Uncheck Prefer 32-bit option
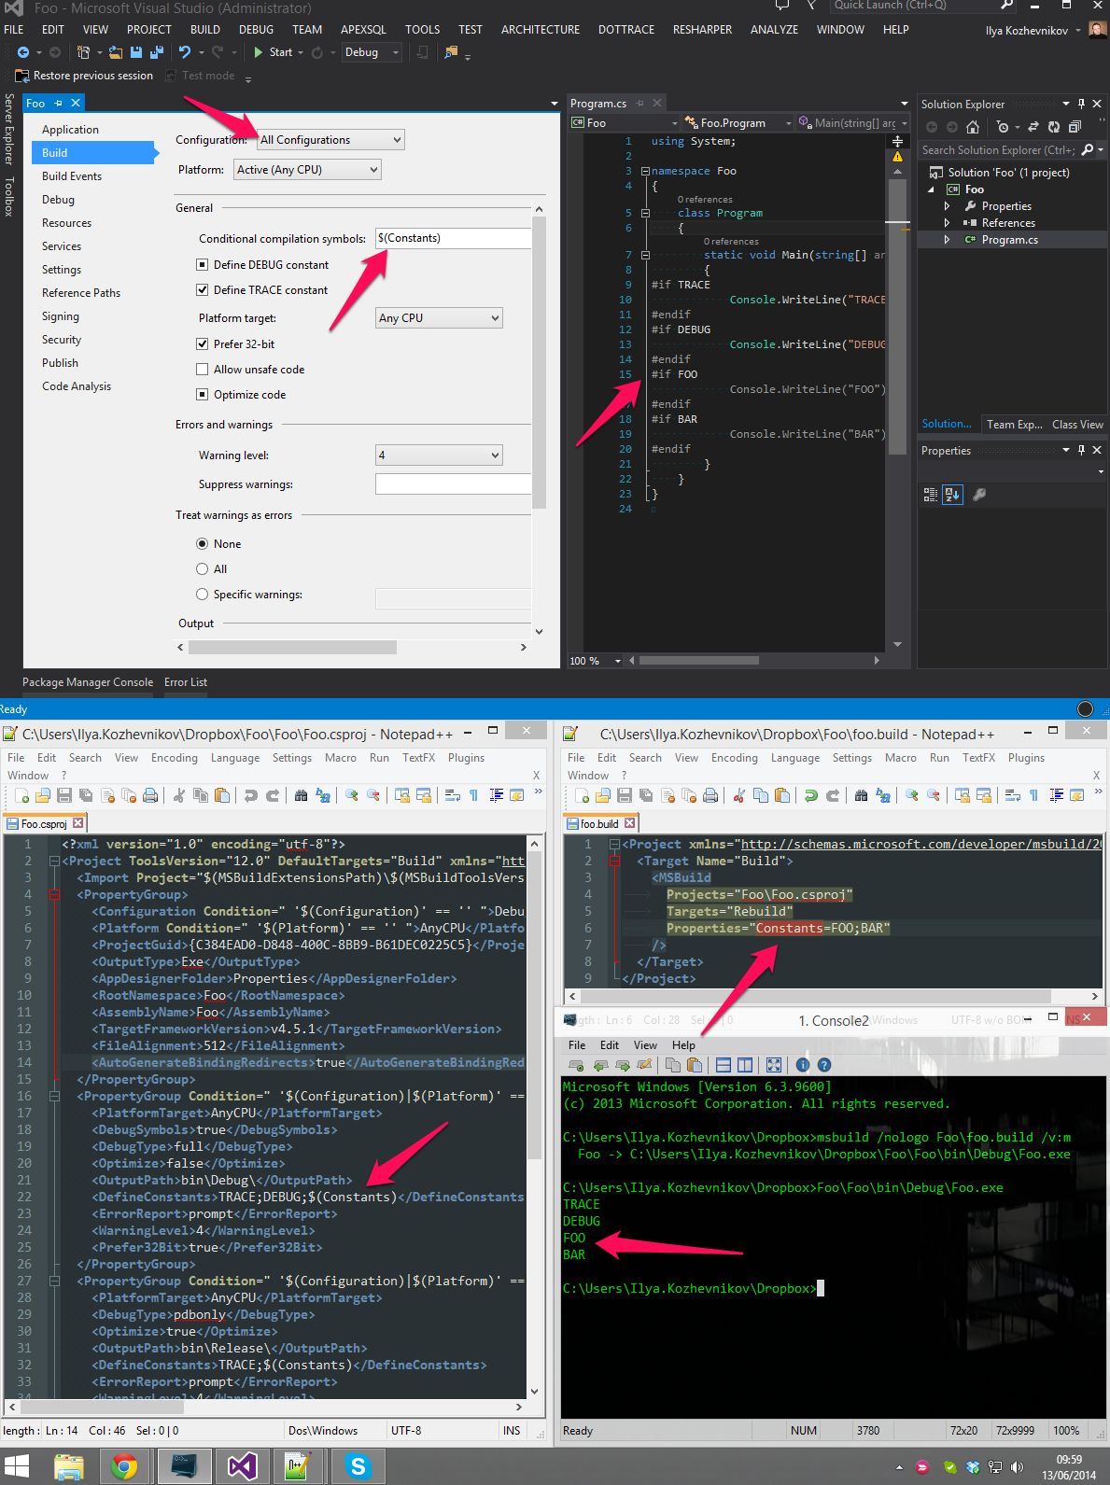1110x1485 pixels. point(203,344)
